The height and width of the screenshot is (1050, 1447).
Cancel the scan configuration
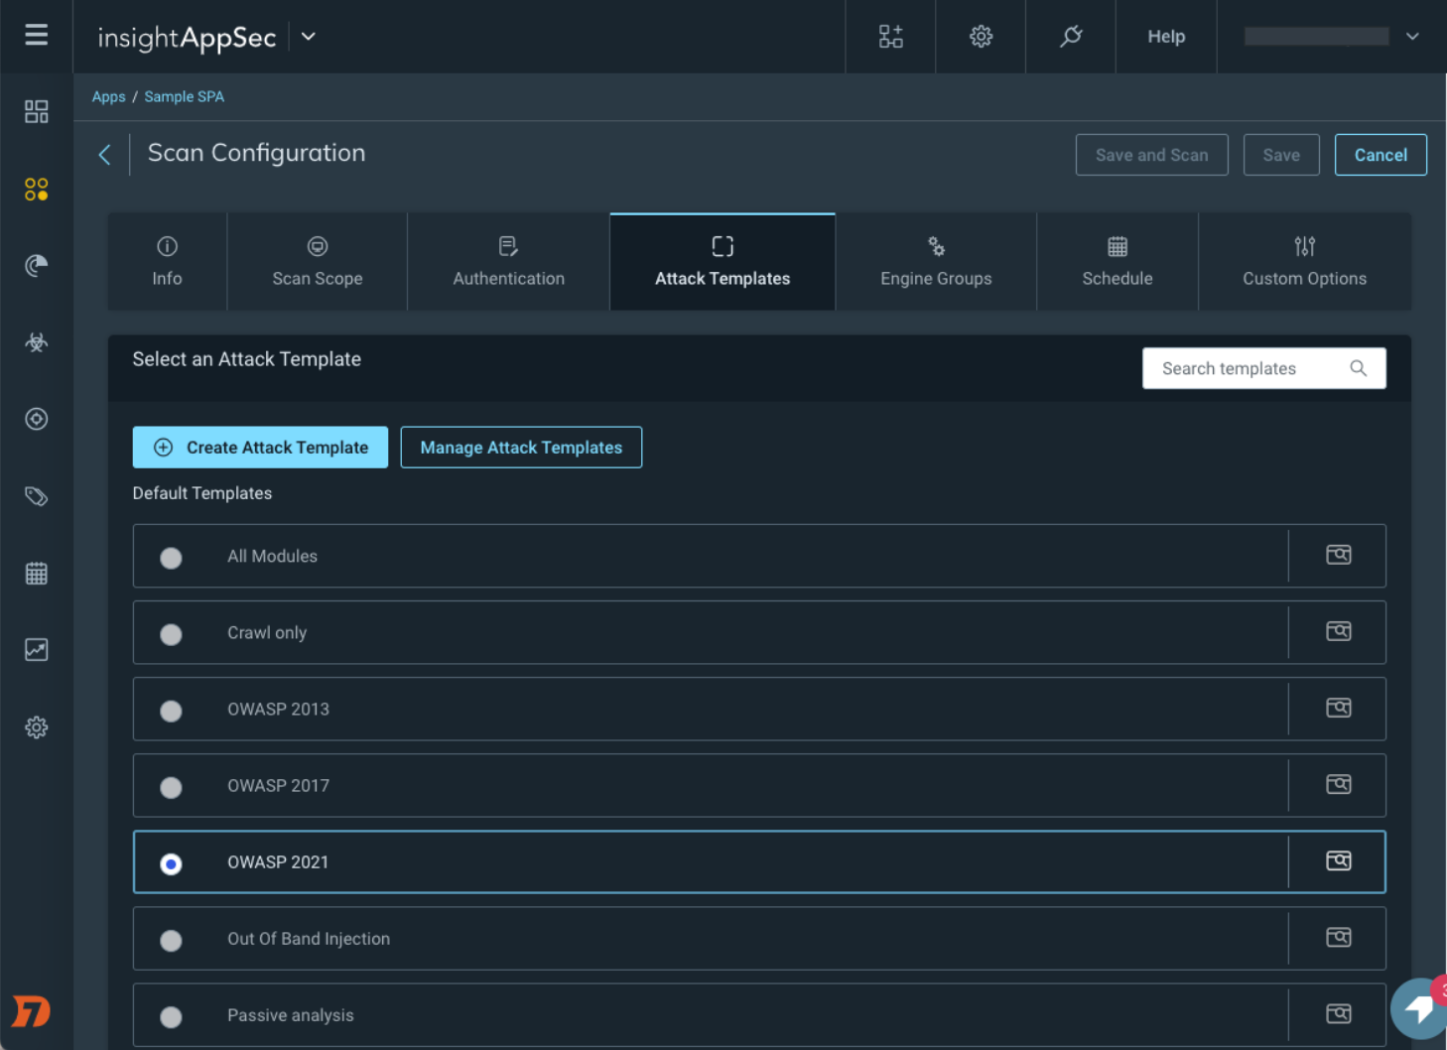click(1381, 155)
